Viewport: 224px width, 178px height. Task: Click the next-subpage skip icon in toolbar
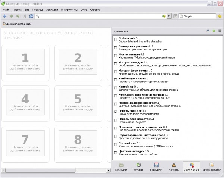25,16
